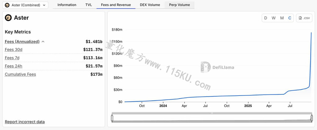Click the right handle of range slider

(311, 118)
